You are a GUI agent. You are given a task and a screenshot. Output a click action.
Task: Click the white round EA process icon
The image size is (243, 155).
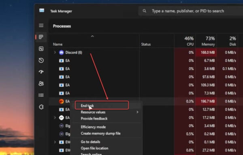[x=62, y=118]
